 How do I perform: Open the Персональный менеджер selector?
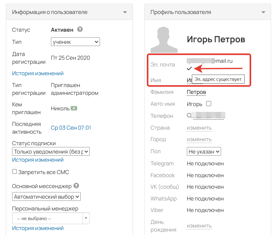click(x=51, y=218)
